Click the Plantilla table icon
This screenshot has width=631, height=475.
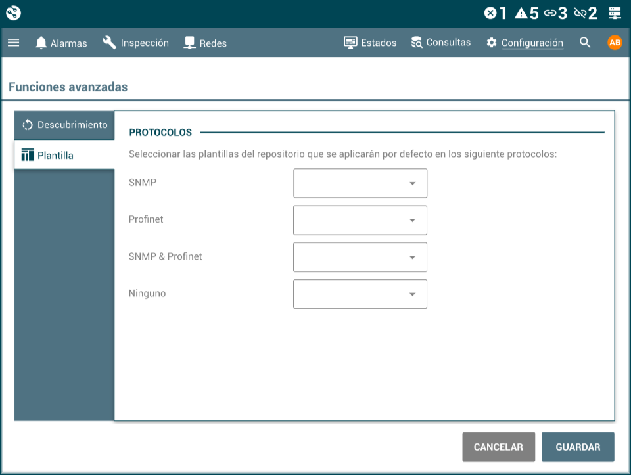pos(28,155)
